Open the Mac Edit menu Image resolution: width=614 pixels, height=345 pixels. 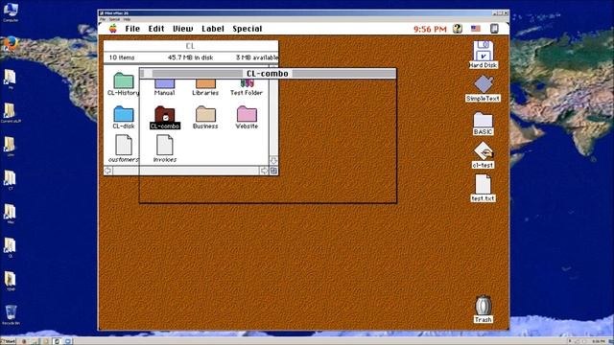(x=155, y=29)
